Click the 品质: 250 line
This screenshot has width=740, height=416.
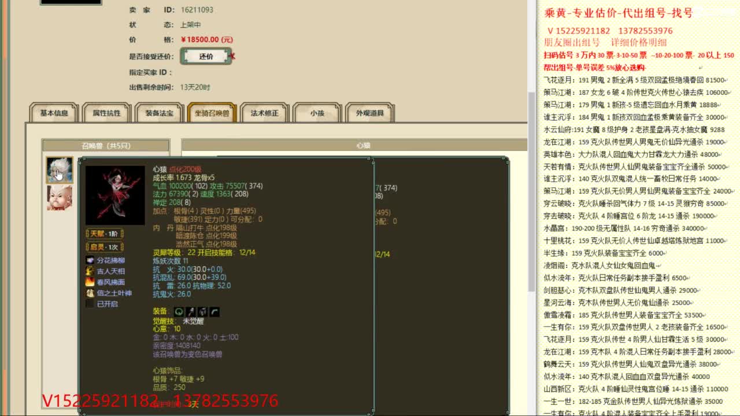169,387
